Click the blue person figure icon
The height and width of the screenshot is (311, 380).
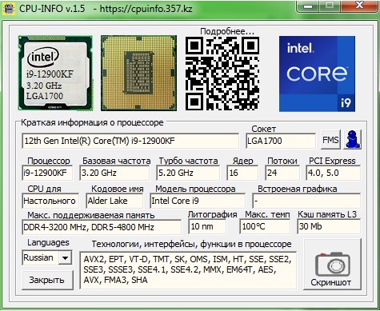[x=353, y=139]
